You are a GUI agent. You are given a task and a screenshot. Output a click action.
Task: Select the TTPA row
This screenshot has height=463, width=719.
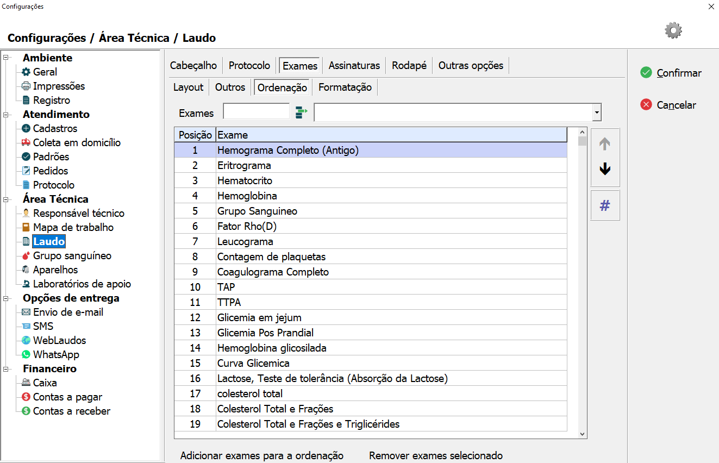point(371,302)
